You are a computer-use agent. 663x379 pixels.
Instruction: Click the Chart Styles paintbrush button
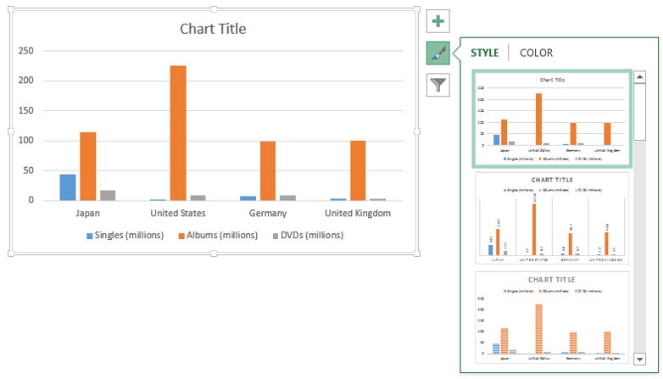click(437, 53)
